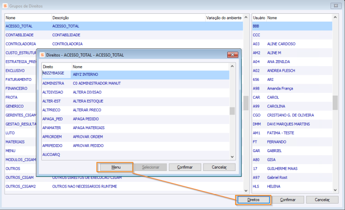Click the Grupos de Direitos window icon

5,6
